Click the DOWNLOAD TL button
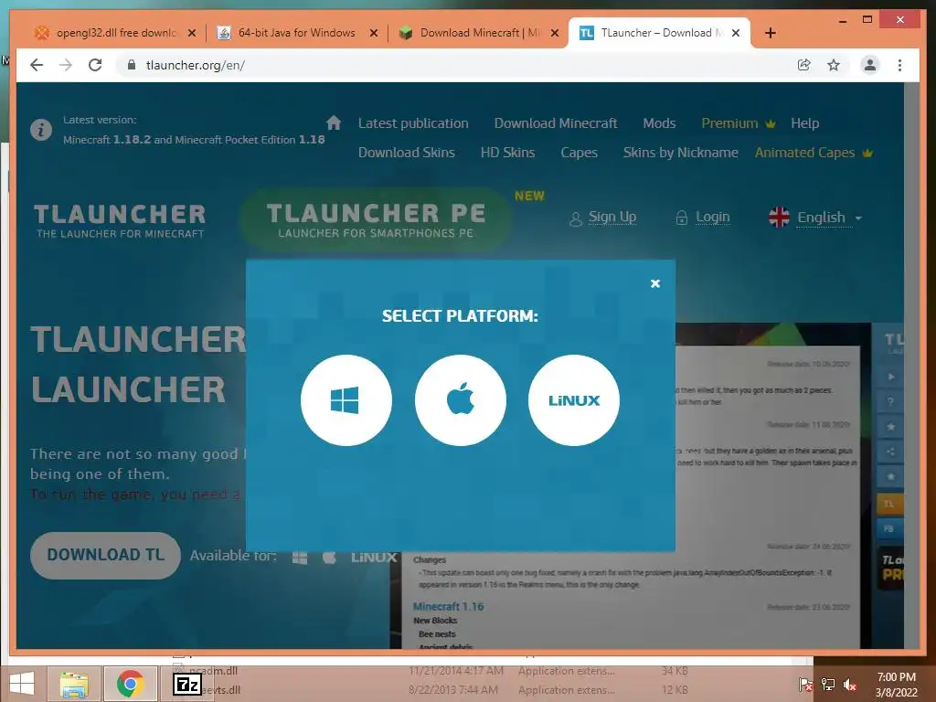The width and height of the screenshot is (936, 702). 105,555
